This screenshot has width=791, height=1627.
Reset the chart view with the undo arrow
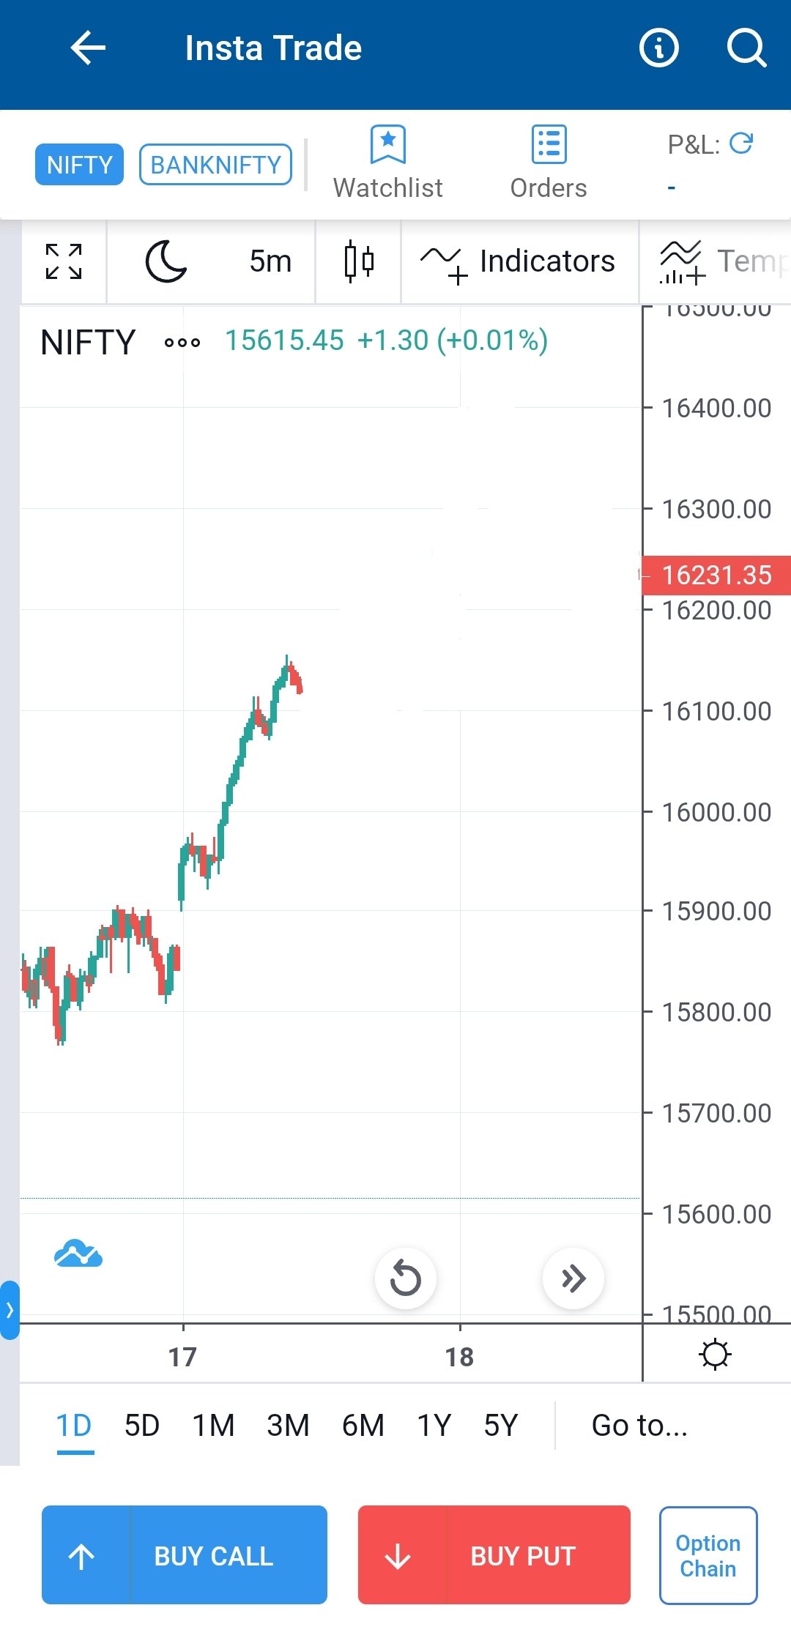coord(405,1278)
